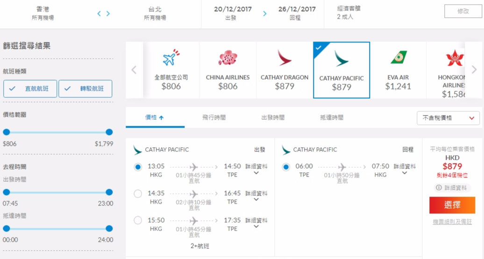This screenshot has width=484, height=259.
Task: Choose the Hong Kong Airlines red logo
Action: [x=455, y=58]
